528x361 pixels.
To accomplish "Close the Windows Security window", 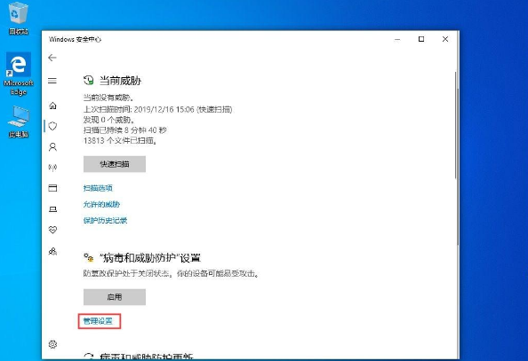I will click(x=445, y=39).
